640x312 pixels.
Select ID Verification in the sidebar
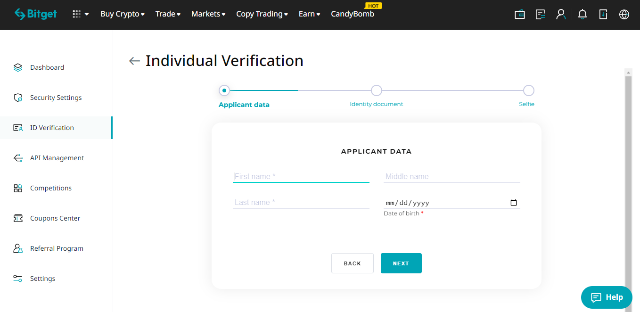pos(56,128)
